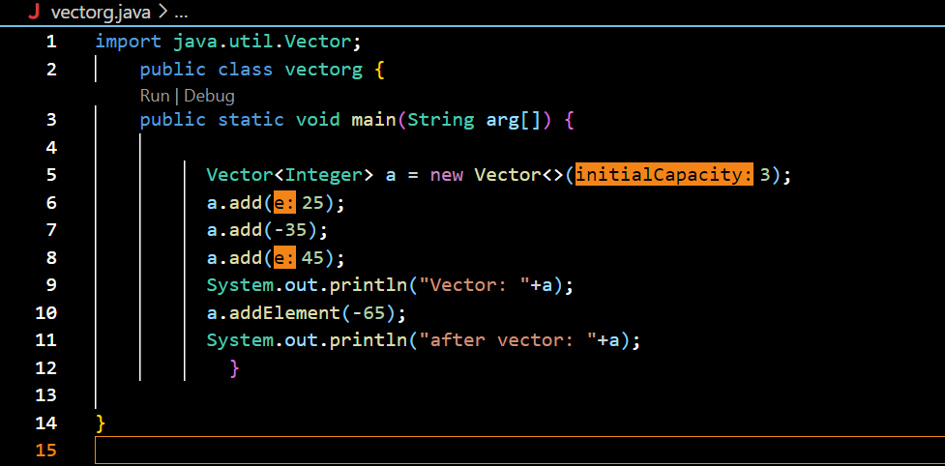The height and width of the screenshot is (466, 945).
Task: Click line number 3 in gutter
Action: (50, 119)
